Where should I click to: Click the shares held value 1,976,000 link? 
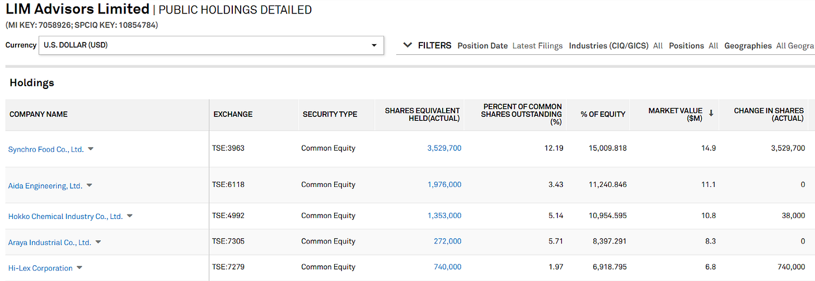click(x=444, y=185)
